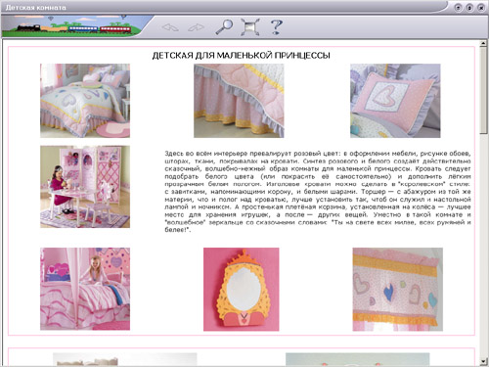Click the window title Детская комната
Image resolution: width=489 pixels, height=367 pixels.
[x=36, y=7]
